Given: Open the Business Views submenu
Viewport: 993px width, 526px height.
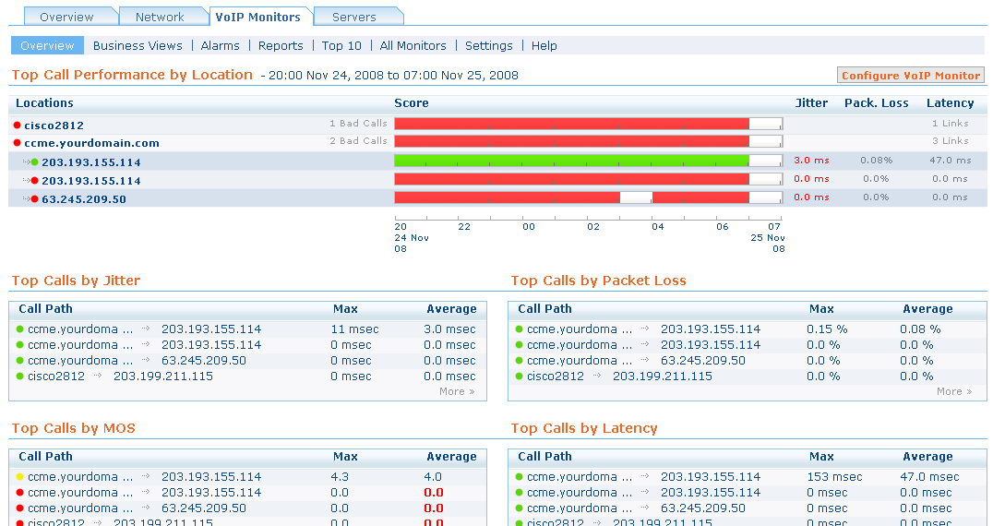Looking at the screenshot, I should [x=138, y=45].
